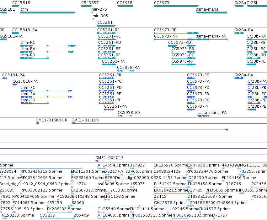Select transcript CG5261-RB
The width and height of the screenshot is (267, 220).
(x=107, y=33)
